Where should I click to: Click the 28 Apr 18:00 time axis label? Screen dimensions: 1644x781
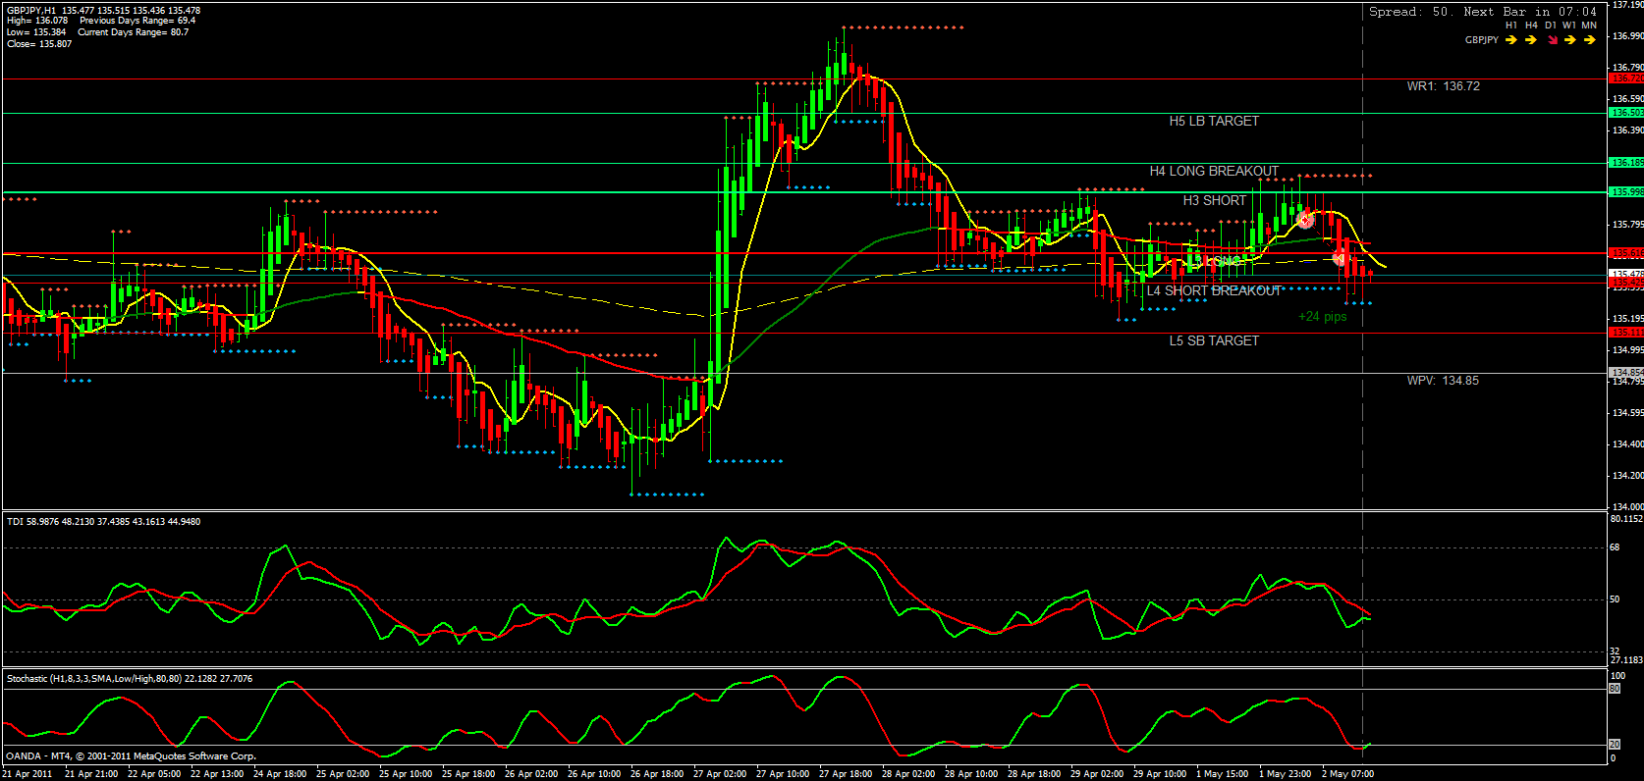pos(1034,774)
